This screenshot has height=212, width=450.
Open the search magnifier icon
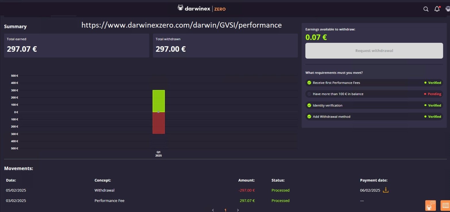[x=426, y=9]
